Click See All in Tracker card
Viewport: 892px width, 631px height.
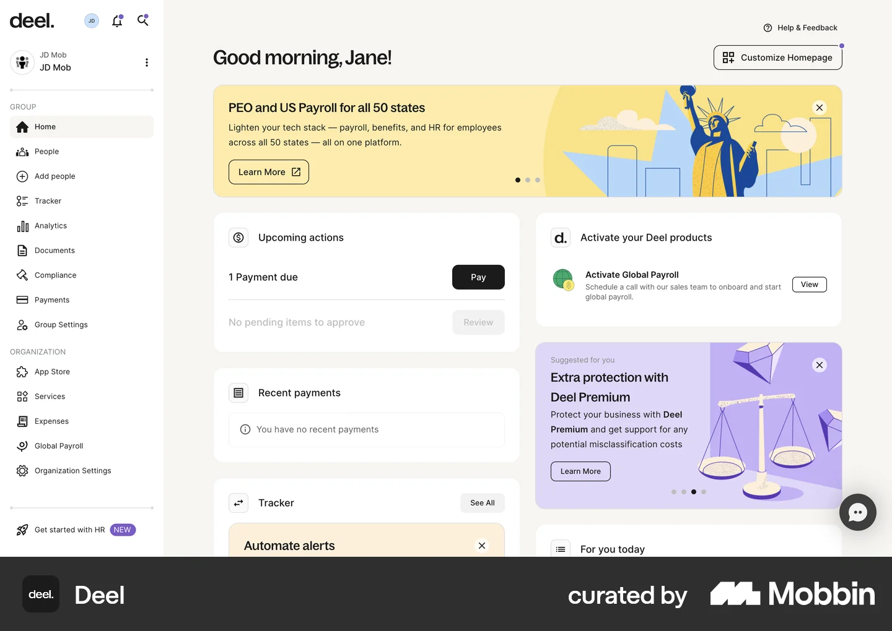[x=483, y=503]
